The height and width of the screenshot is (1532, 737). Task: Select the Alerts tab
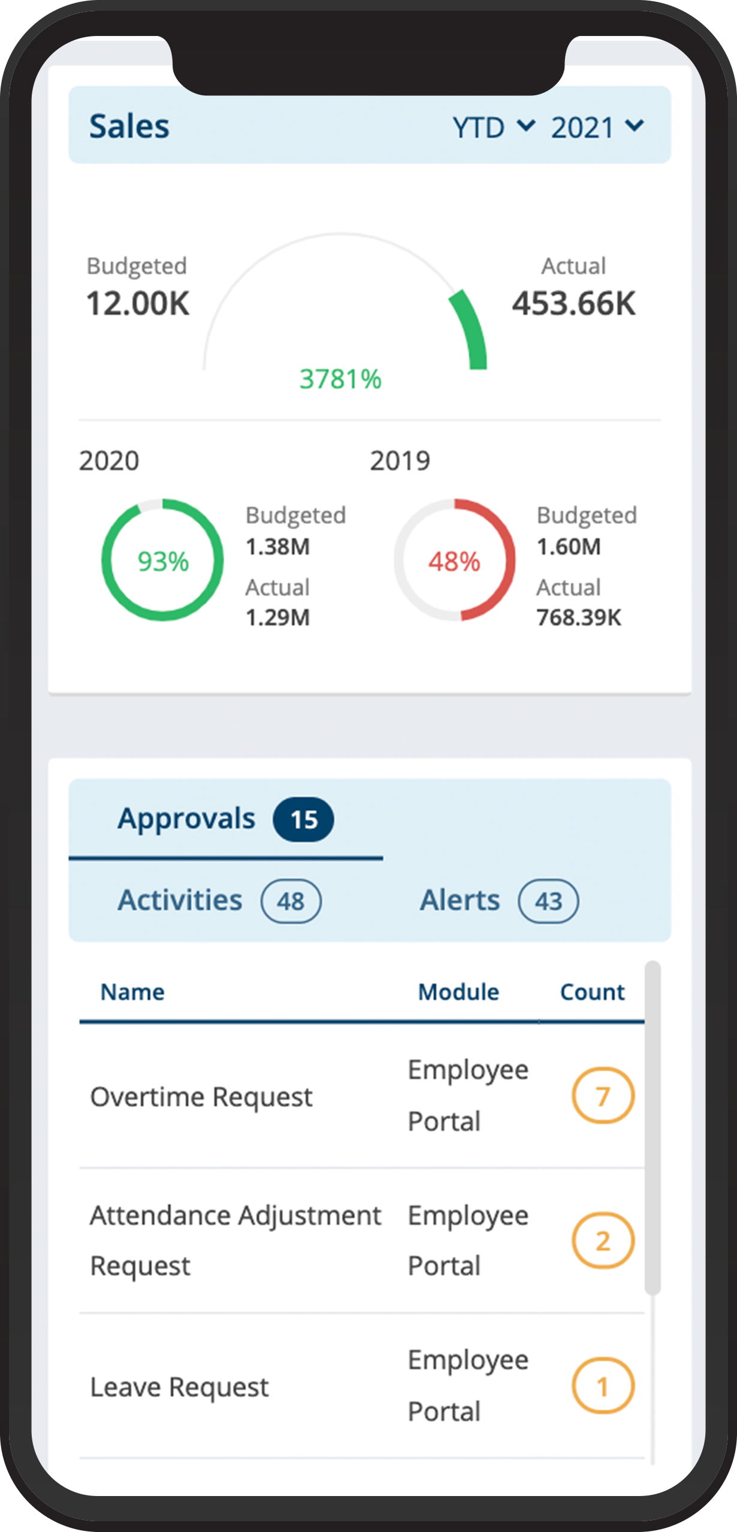pyautogui.click(x=460, y=900)
